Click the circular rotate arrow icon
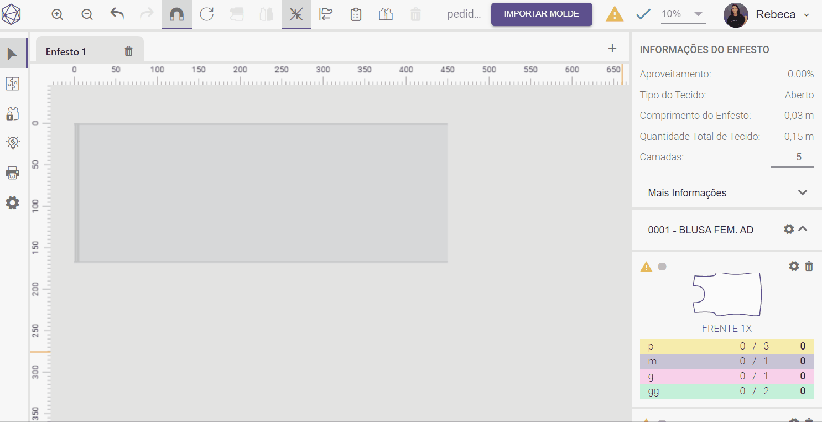Viewport: 822px width, 422px height. [x=207, y=14]
